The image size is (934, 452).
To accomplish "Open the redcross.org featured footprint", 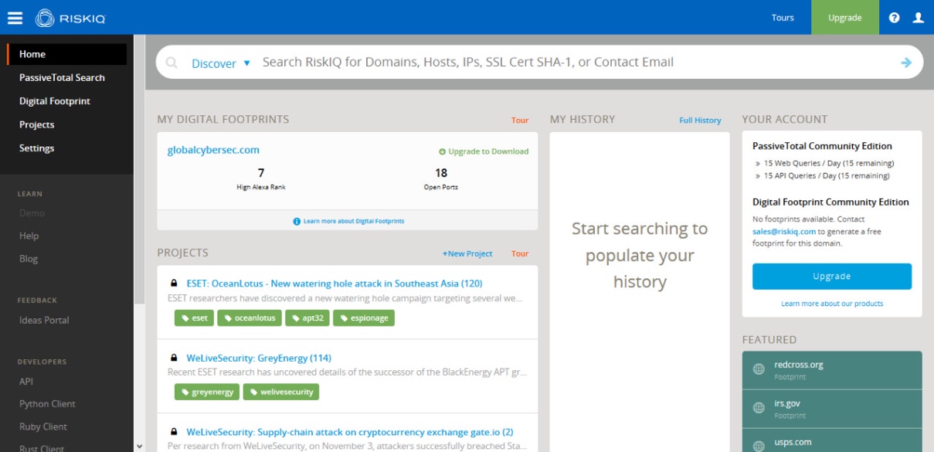I will tap(832, 370).
